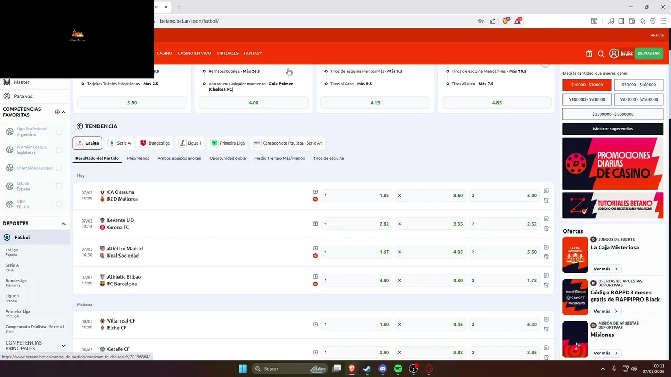
Task: Select the LaLiga trend tab
Action: [88, 143]
